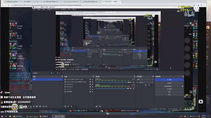Viewport: 211px width, 118px height.
Task: Show the hidden greyed-out text source
Action: point(90,89)
